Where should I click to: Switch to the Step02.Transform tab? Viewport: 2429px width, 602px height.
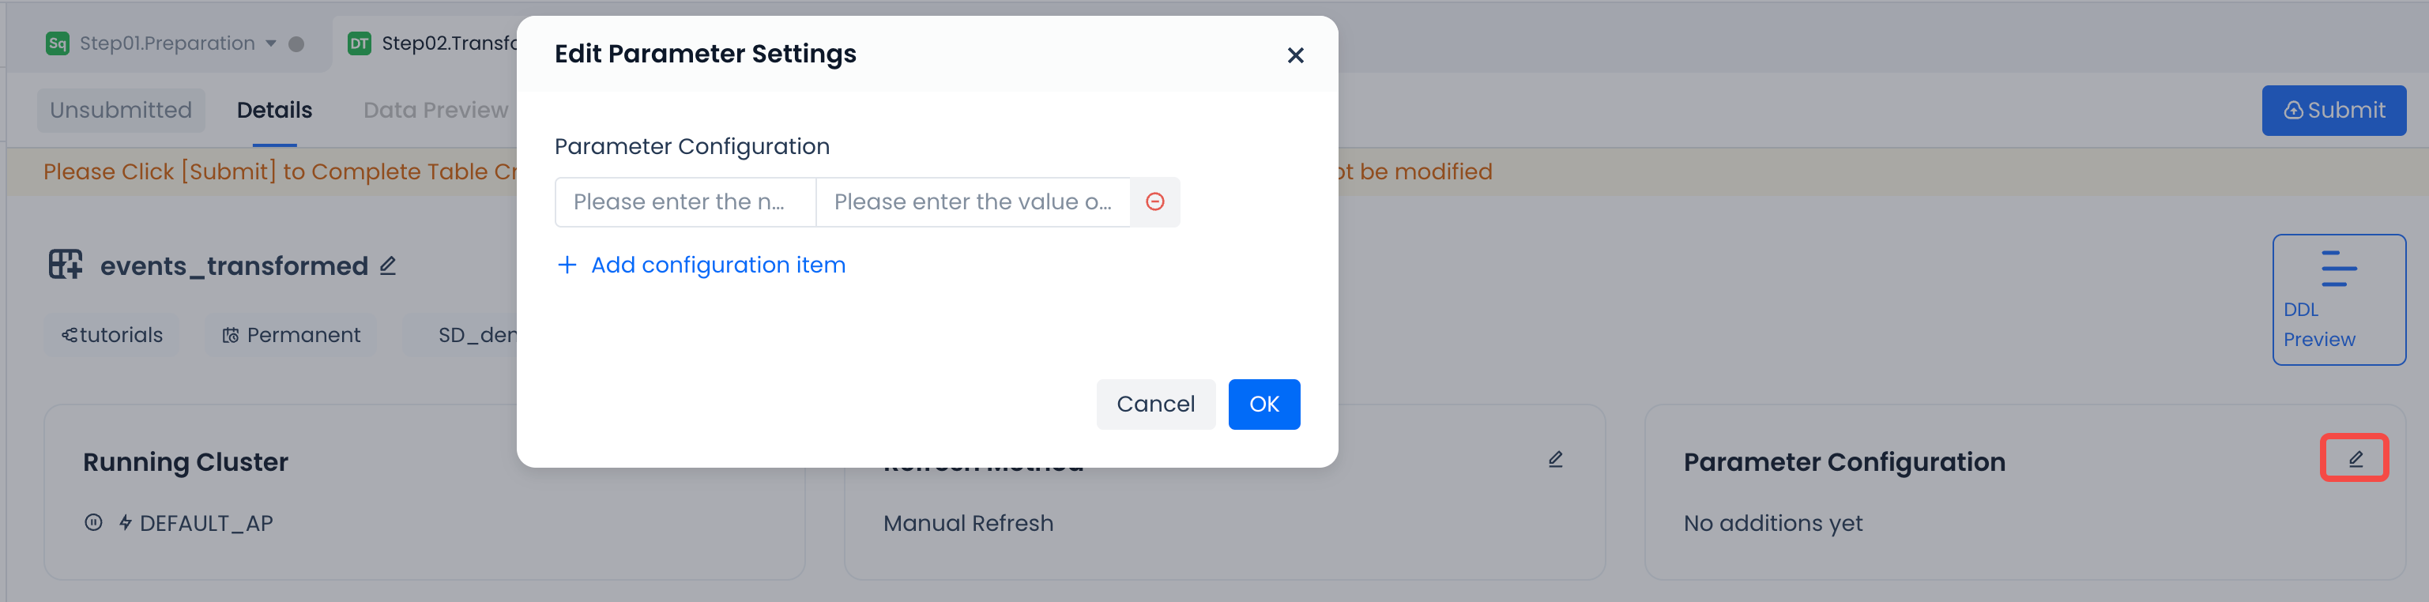click(434, 43)
